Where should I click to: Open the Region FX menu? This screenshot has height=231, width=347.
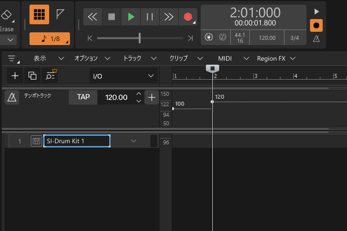276,58
